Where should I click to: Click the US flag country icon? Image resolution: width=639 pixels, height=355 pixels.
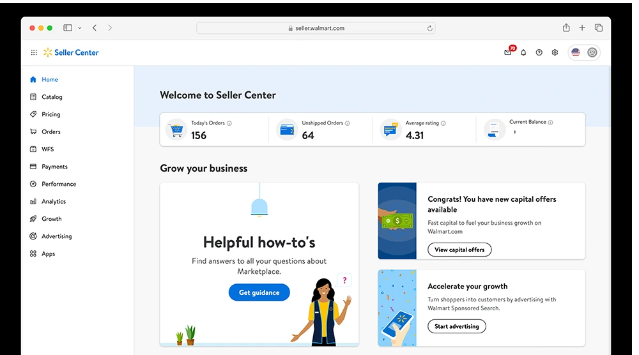coord(576,52)
